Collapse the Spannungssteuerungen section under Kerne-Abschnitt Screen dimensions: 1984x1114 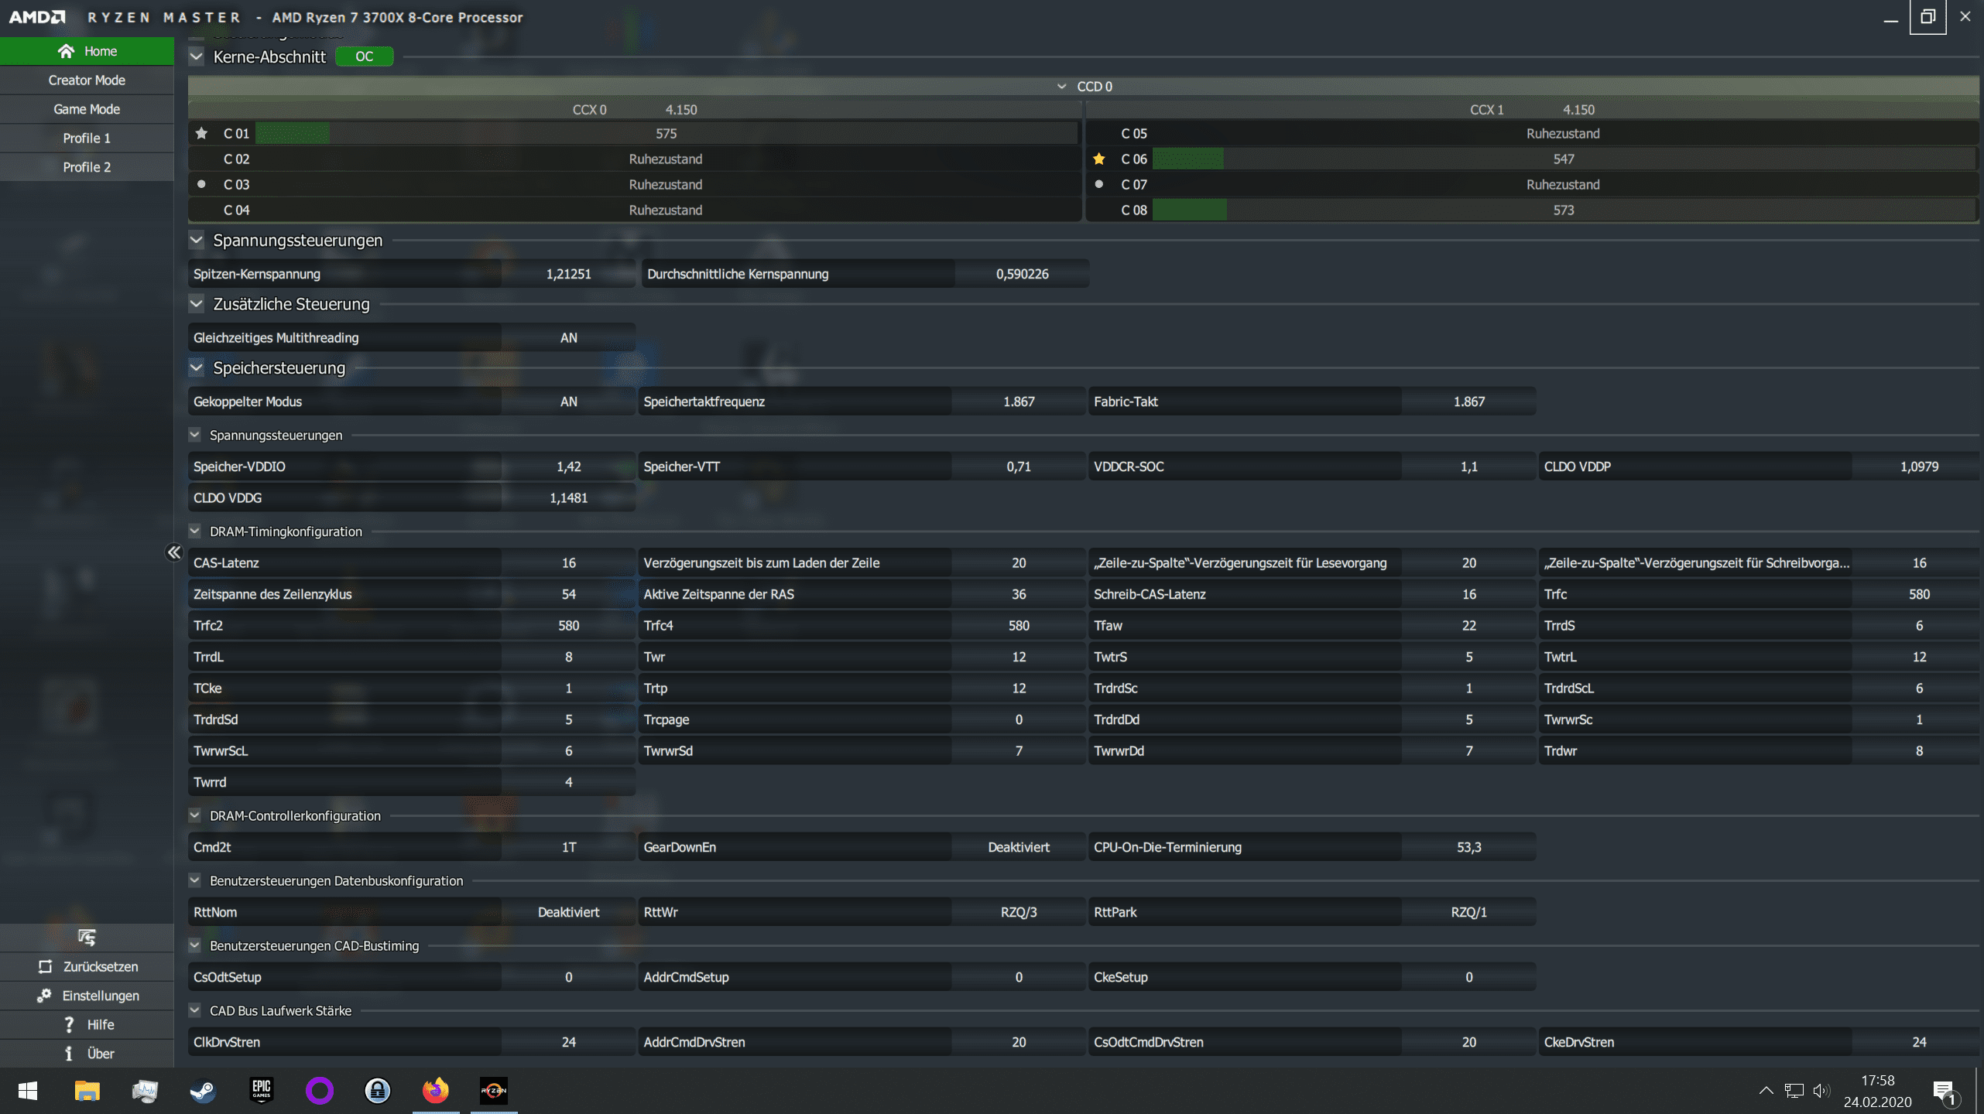click(x=197, y=241)
